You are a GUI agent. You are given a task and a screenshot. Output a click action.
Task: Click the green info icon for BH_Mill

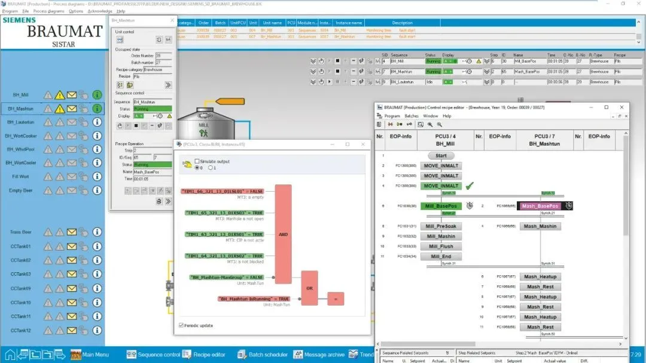pyautogui.click(x=97, y=94)
